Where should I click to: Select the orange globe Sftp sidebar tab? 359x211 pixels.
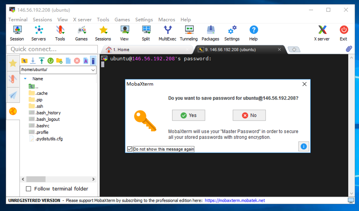13,112
